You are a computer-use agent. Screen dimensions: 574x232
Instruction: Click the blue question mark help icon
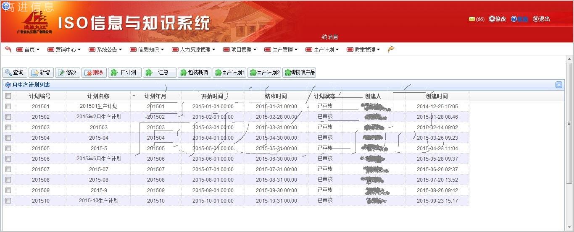[x=513, y=19]
